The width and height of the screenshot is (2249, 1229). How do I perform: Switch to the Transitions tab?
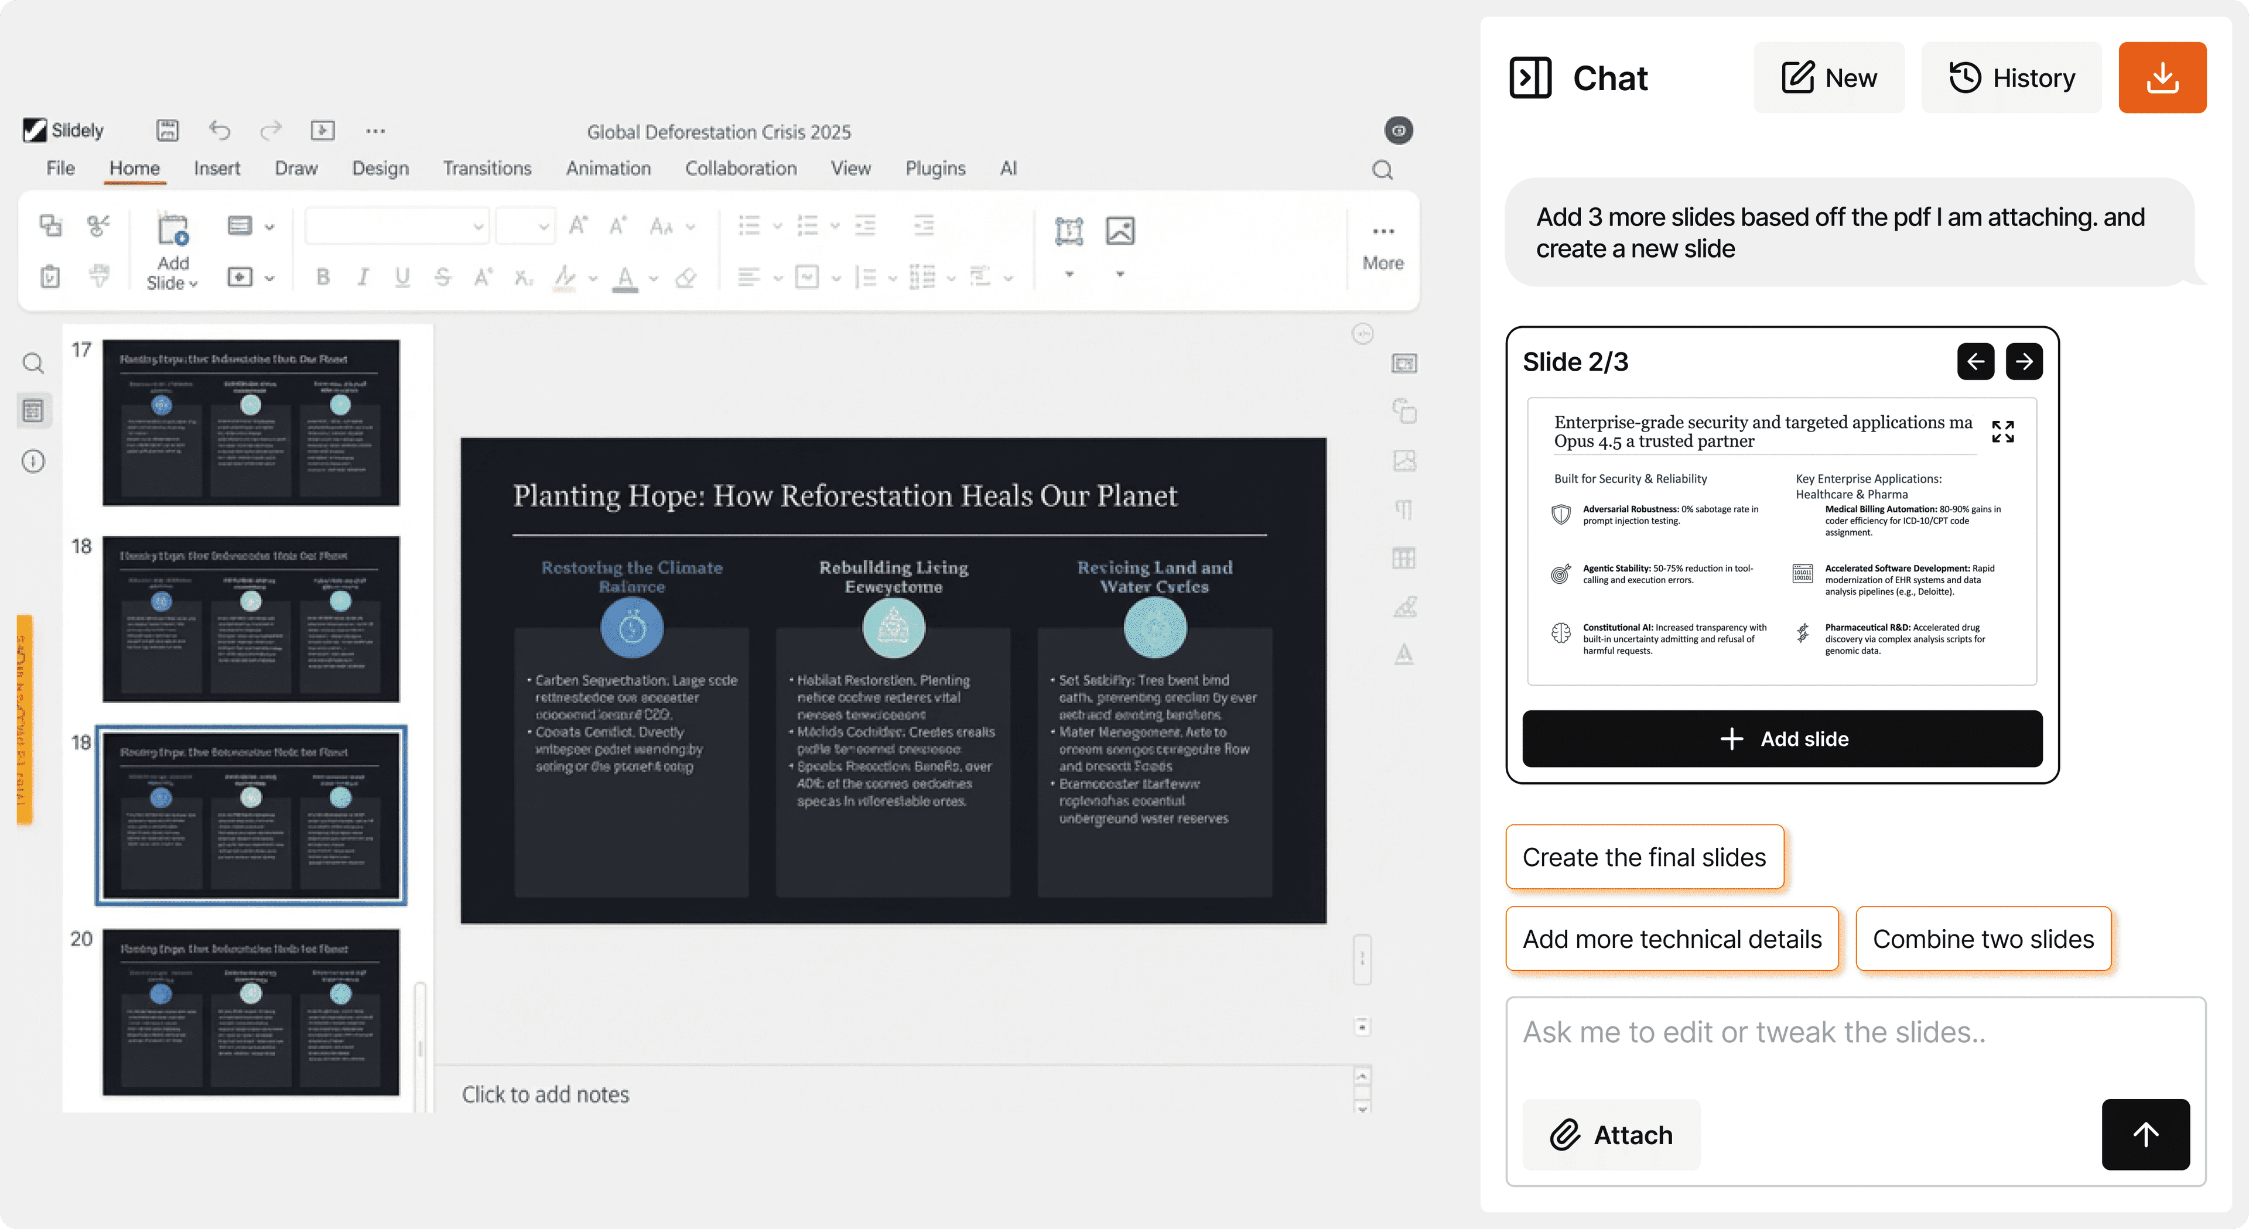(x=486, y=167)
